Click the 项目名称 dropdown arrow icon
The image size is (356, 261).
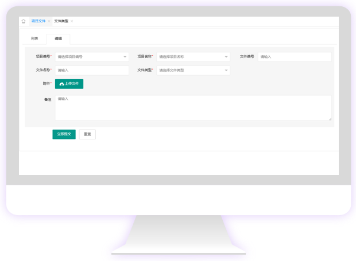(x=226, y=57)
